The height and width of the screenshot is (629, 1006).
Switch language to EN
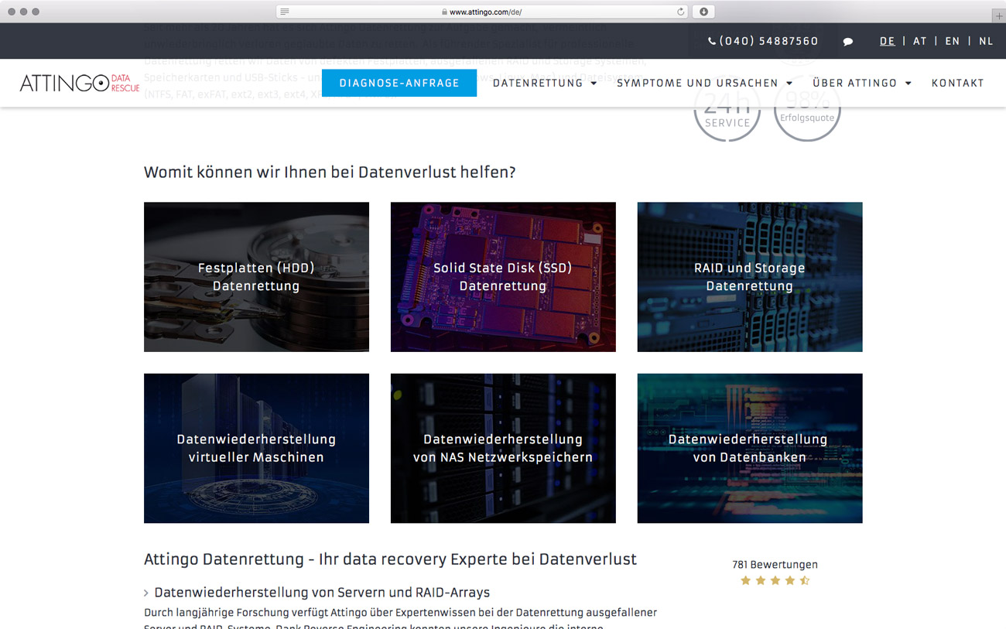[x=953, y=42]
